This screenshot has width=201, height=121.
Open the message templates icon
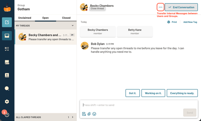point(84,114)
